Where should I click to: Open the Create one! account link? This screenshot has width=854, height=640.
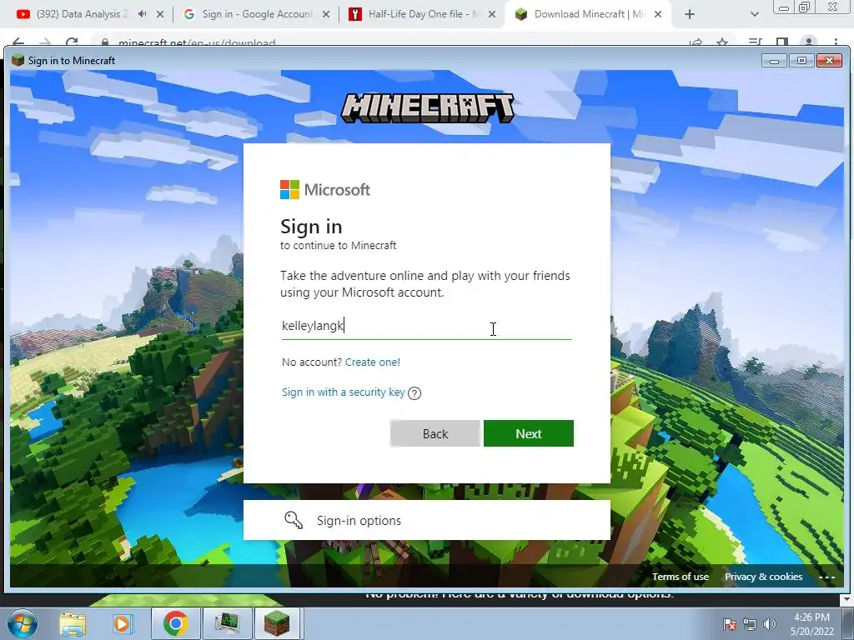(x=373, y=362)
